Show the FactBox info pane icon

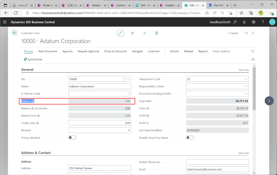(x=253, y=51)
